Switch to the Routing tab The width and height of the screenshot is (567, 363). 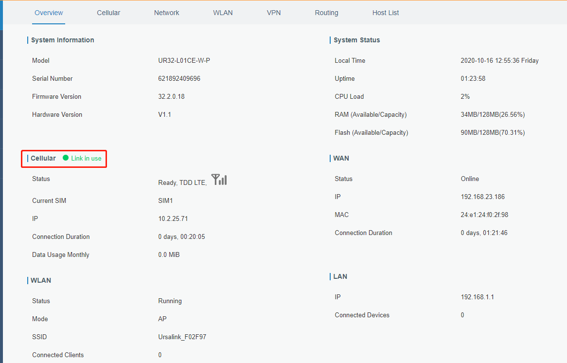[326, 13]
